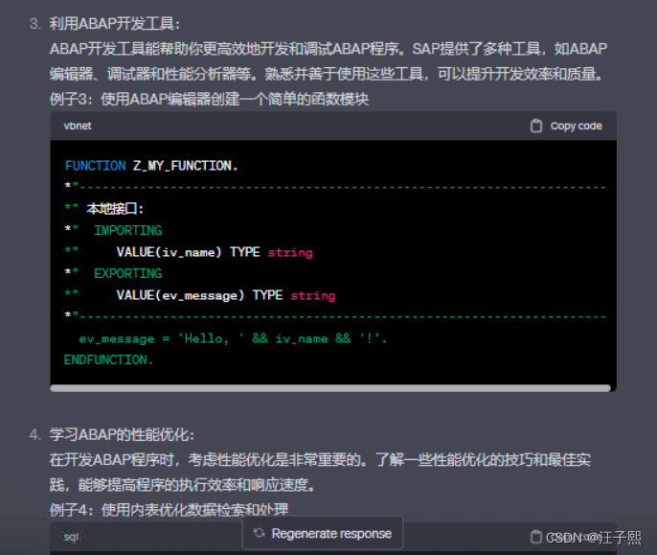The image size is (657, 555).
Task: Click the clipboard icon in the sql code header
Action: pos(536,537)
